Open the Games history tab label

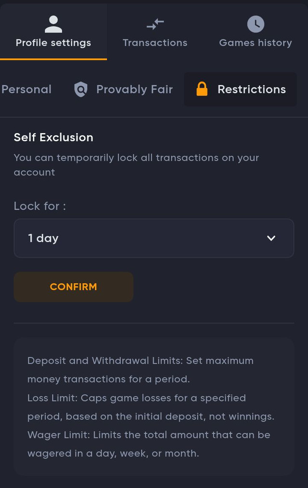[256, 42]
